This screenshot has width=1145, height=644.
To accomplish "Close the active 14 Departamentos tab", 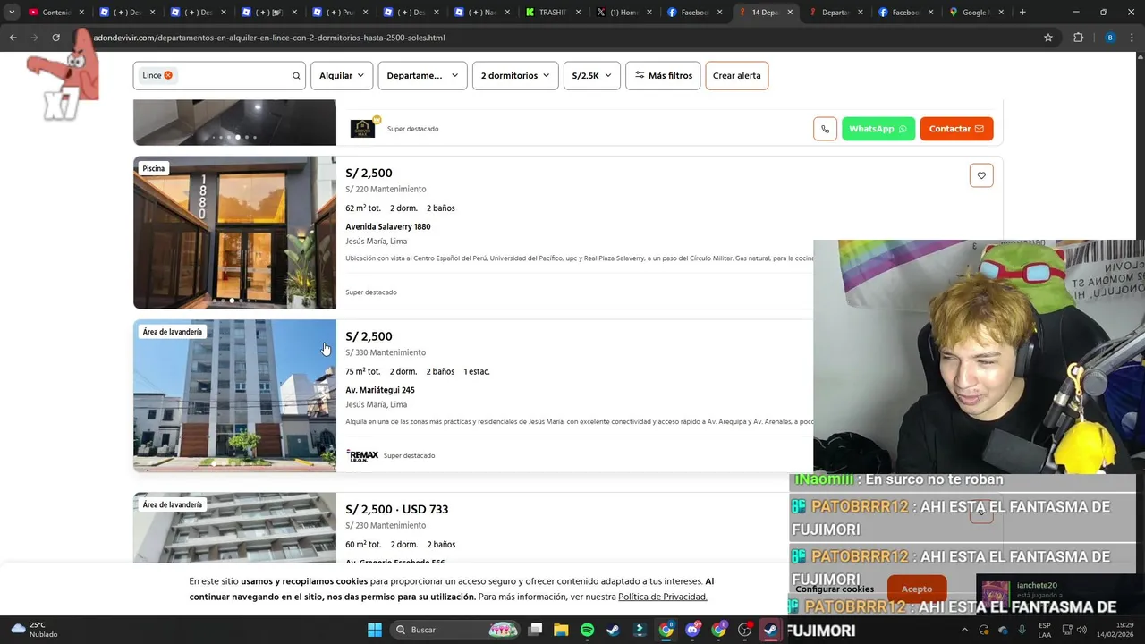I will (x=790, y=13).
